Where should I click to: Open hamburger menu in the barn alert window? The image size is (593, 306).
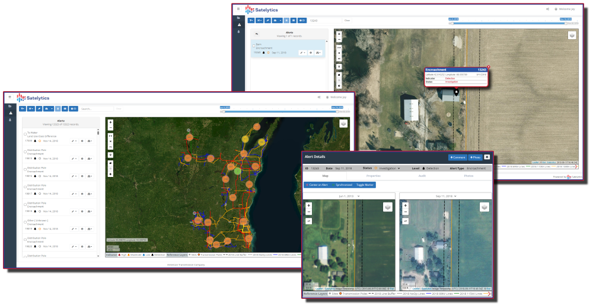(238, 9)
